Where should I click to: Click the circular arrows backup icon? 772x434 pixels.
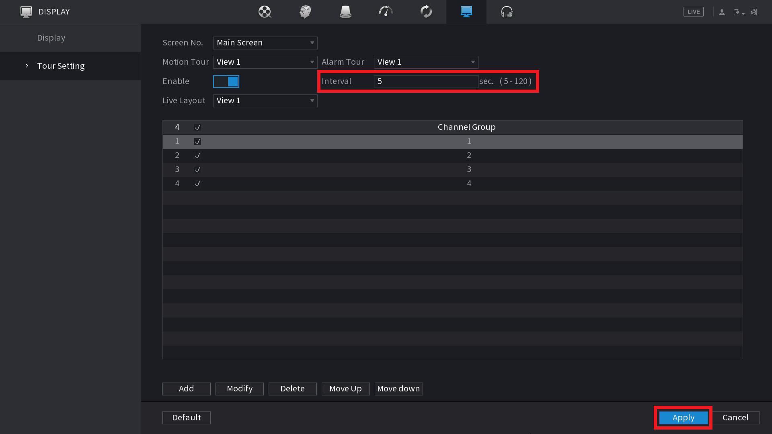(426, 12)
